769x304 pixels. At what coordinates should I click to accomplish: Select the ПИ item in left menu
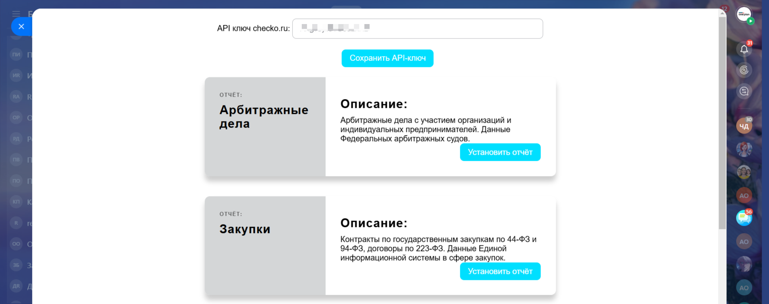pos(16,55)
